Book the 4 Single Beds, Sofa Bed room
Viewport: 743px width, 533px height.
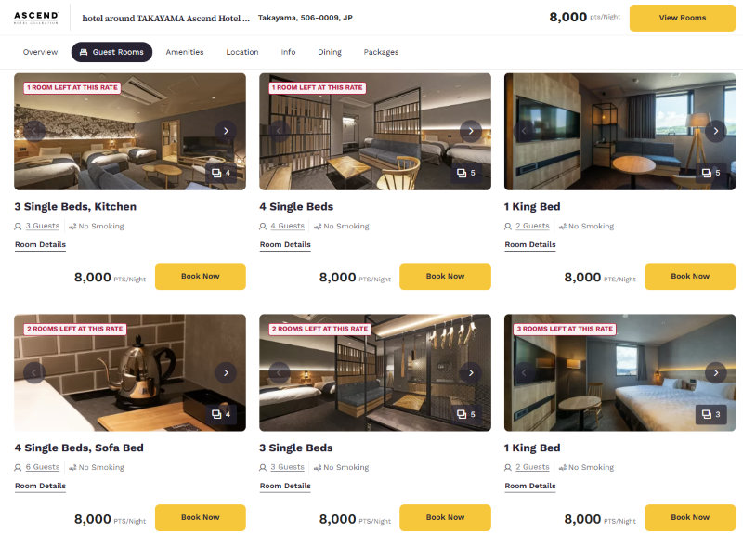click(x=201, y=517)
